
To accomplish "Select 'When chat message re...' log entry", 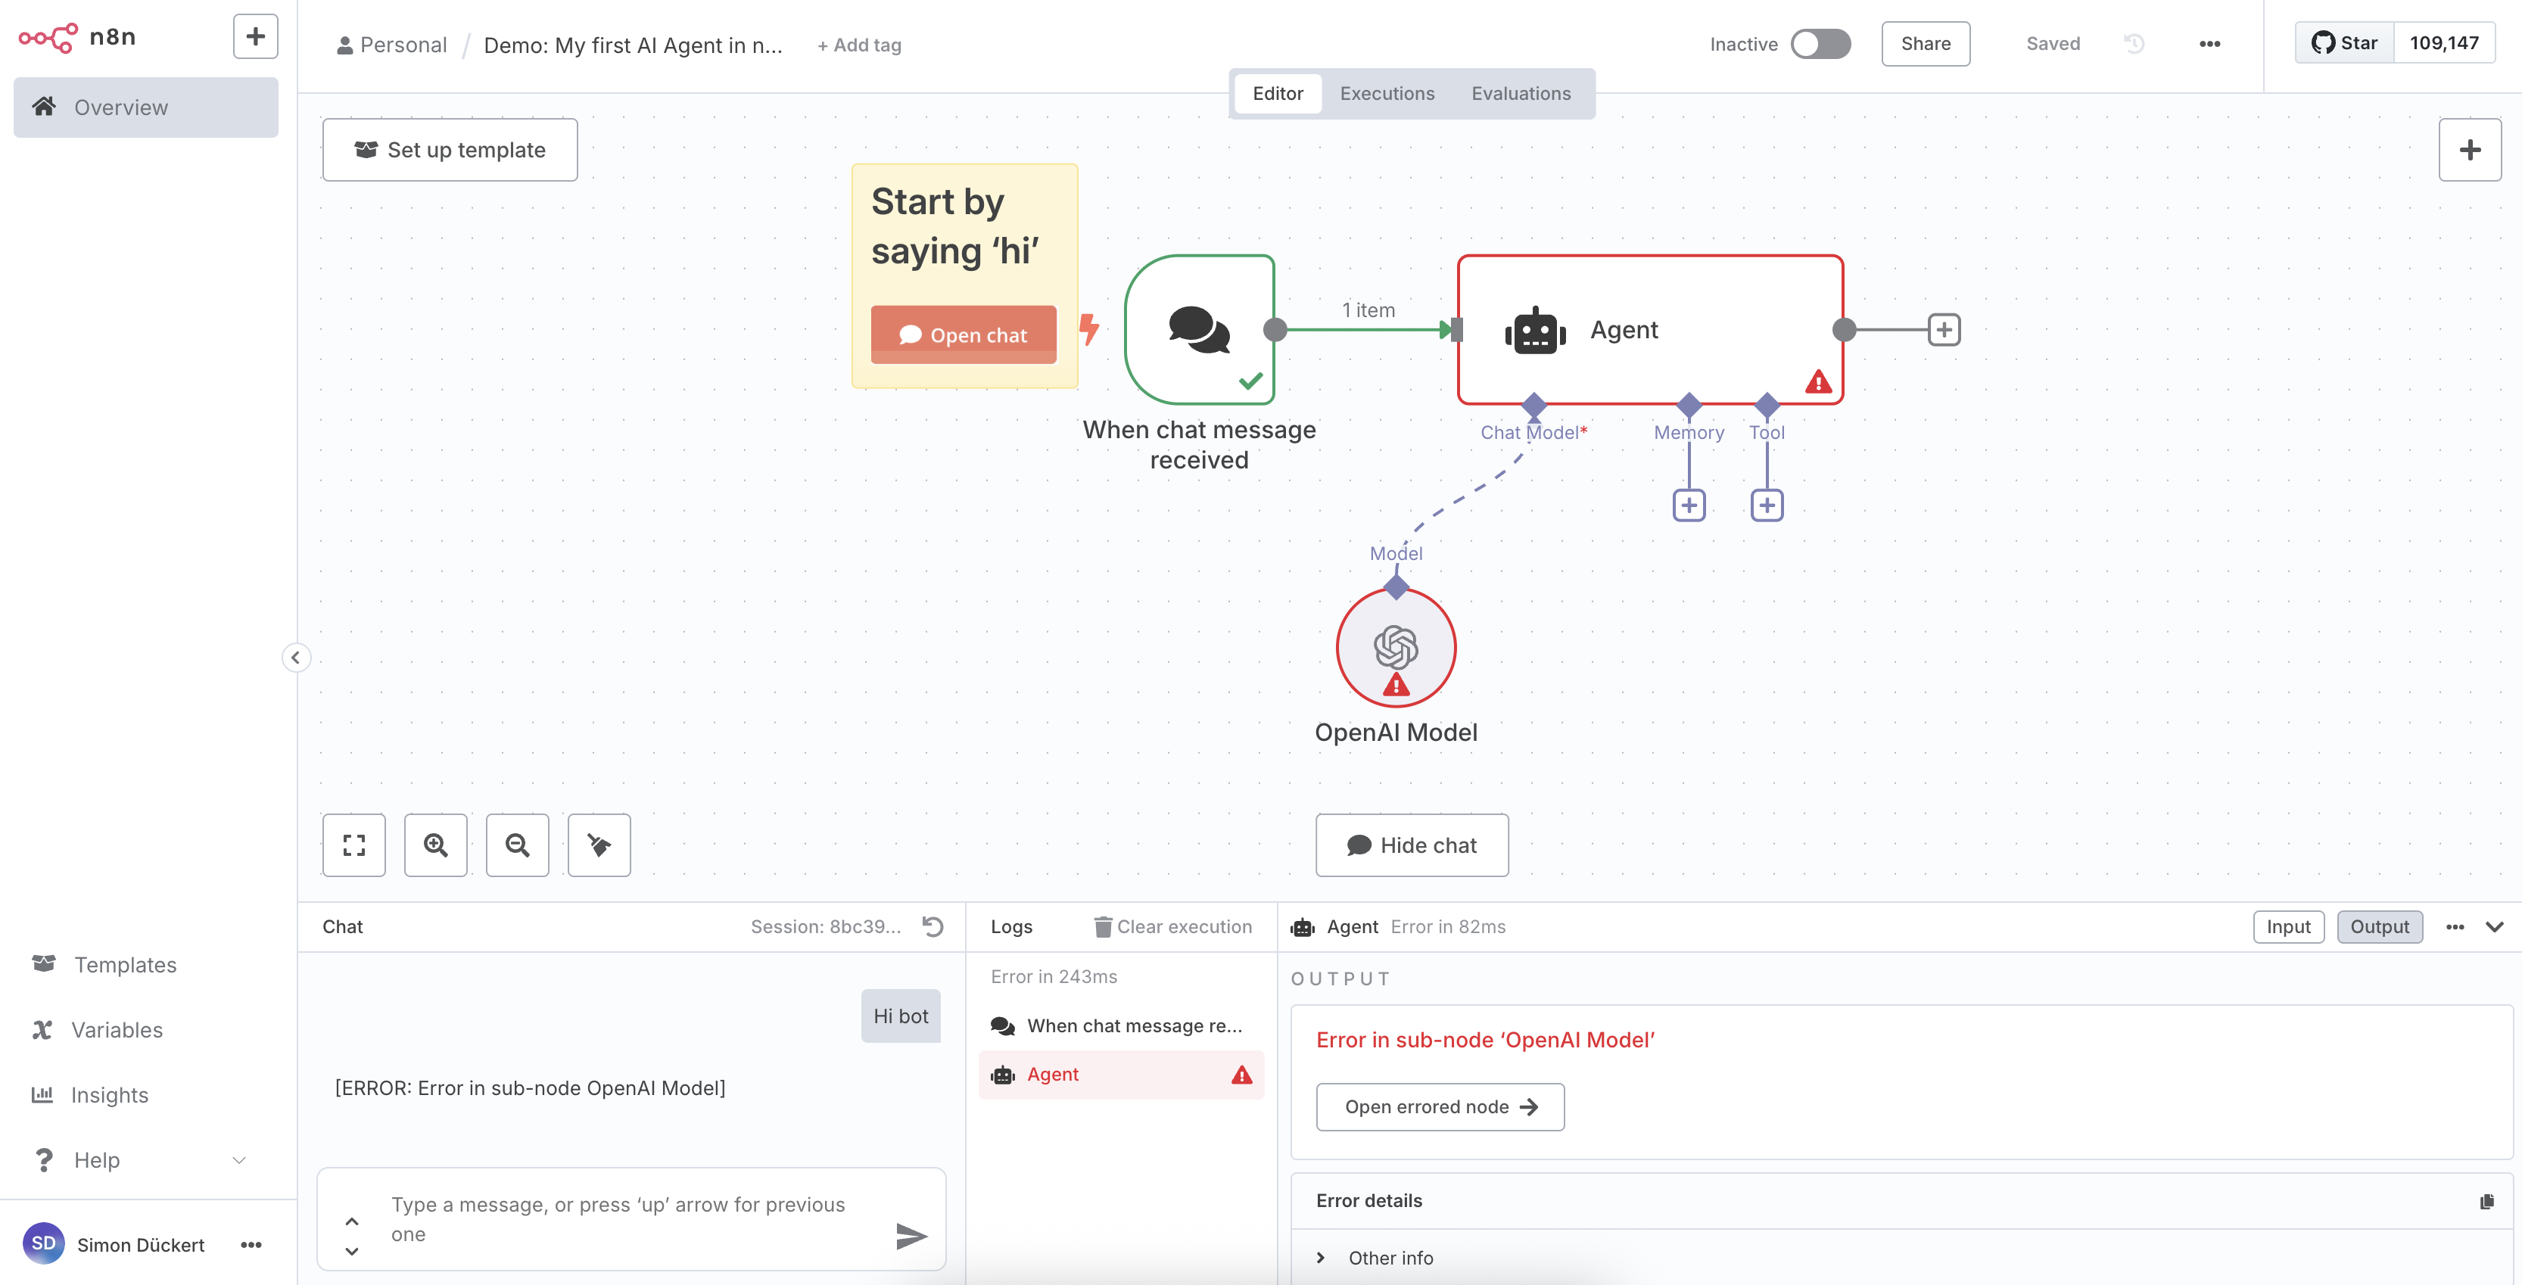I will tap(1122, 1025).
